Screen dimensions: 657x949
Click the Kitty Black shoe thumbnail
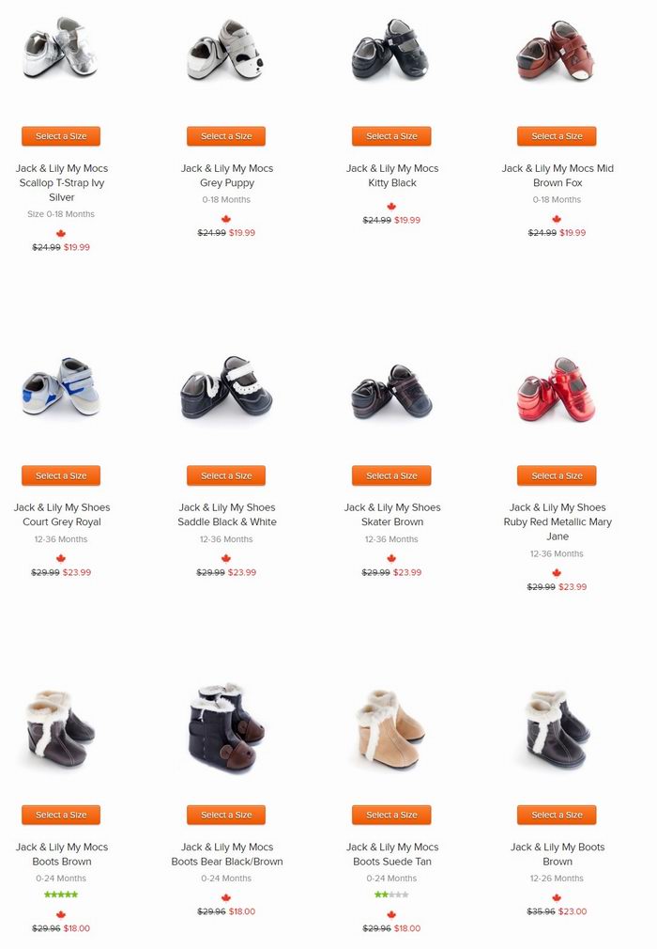point(391,50)
